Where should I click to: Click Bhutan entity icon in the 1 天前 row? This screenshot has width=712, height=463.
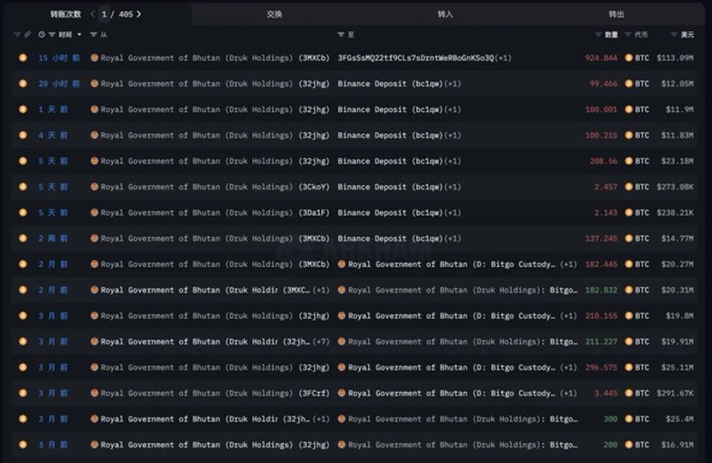pos(94,110)
